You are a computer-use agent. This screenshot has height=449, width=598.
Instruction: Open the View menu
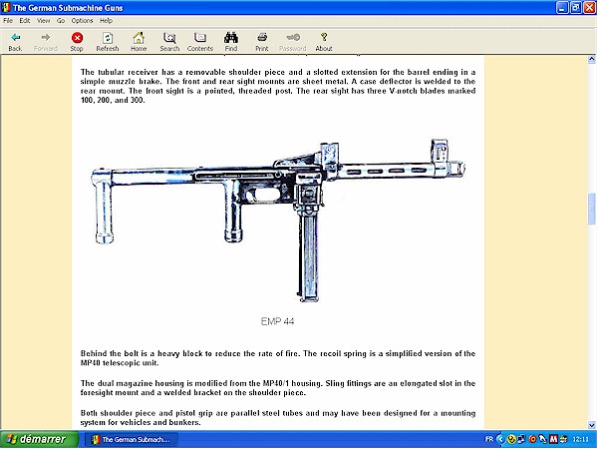43,21
